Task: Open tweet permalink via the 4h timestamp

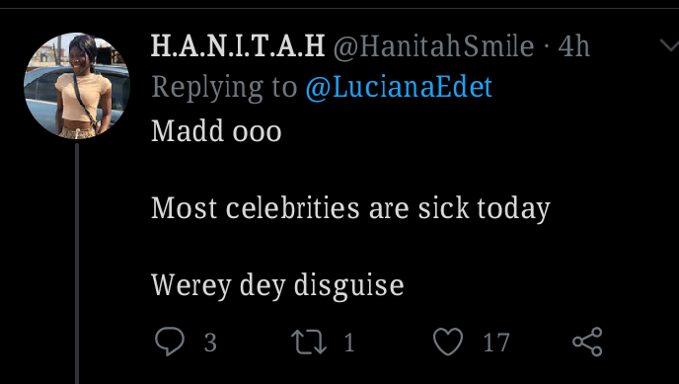Action: [x=573, y=45]
